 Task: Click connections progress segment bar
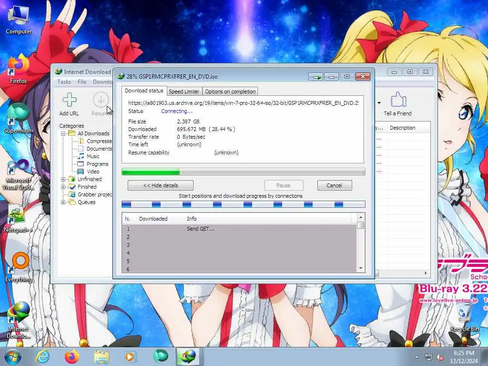pyautogui.click(x=244, y=204)
